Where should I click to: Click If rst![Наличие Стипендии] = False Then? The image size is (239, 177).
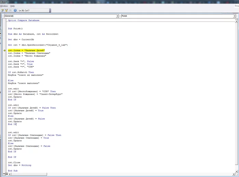[34, 135]
